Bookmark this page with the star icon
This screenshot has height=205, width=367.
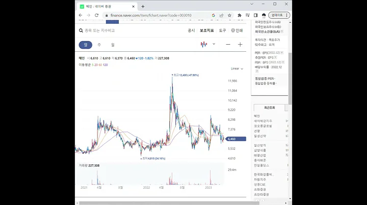(229, 15)
